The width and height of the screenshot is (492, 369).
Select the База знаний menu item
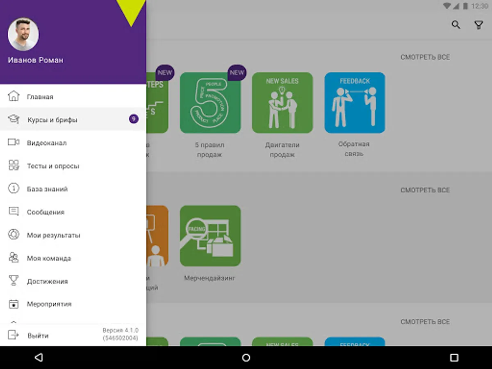[73, 189]
